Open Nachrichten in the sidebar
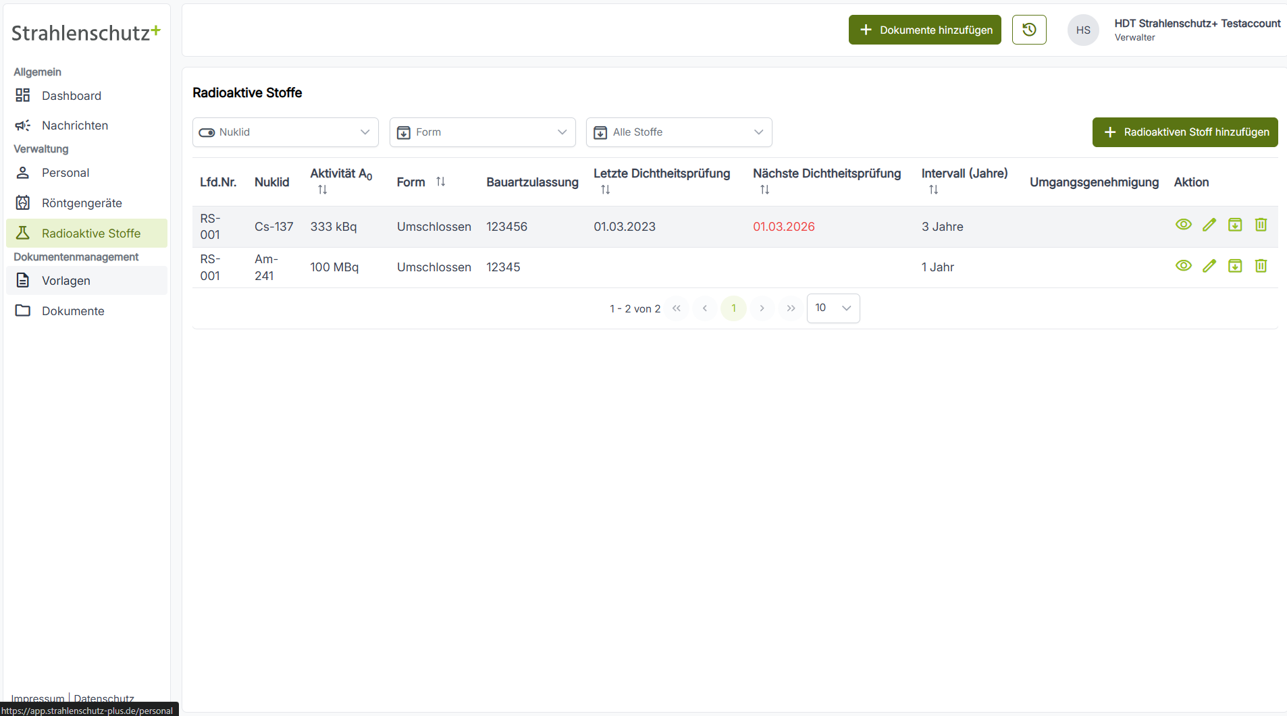 pyautogui.click(x=86, y=126)
